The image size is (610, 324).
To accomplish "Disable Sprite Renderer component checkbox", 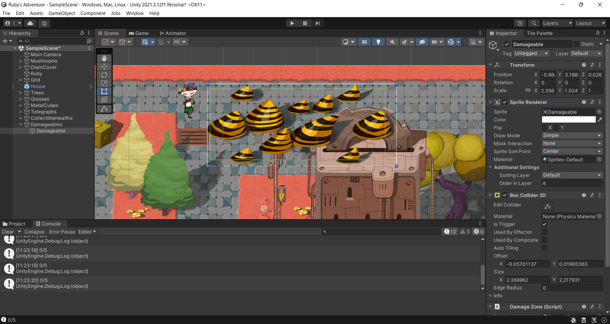I will 505,102.
